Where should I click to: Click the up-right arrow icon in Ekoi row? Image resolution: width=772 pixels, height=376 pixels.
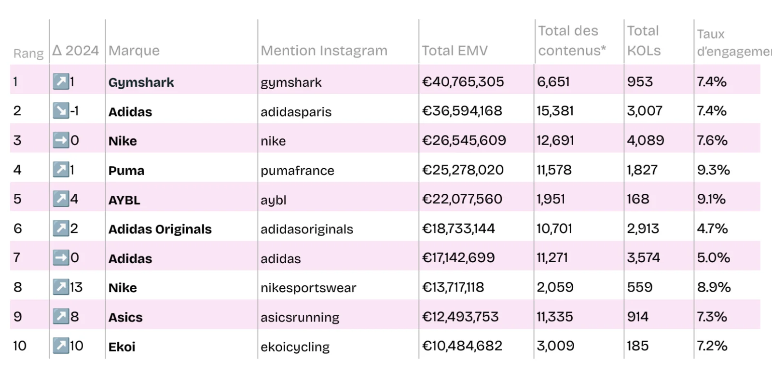pos(61,346)
